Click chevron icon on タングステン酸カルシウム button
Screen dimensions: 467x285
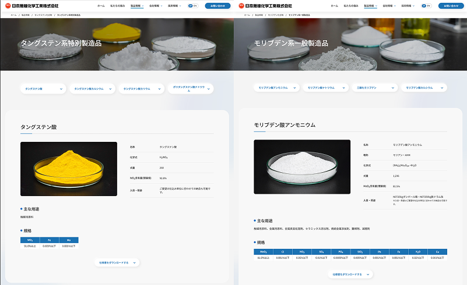tap(111, 89)
